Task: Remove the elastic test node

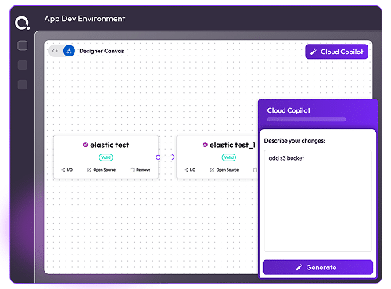Action: pos(140,170)
